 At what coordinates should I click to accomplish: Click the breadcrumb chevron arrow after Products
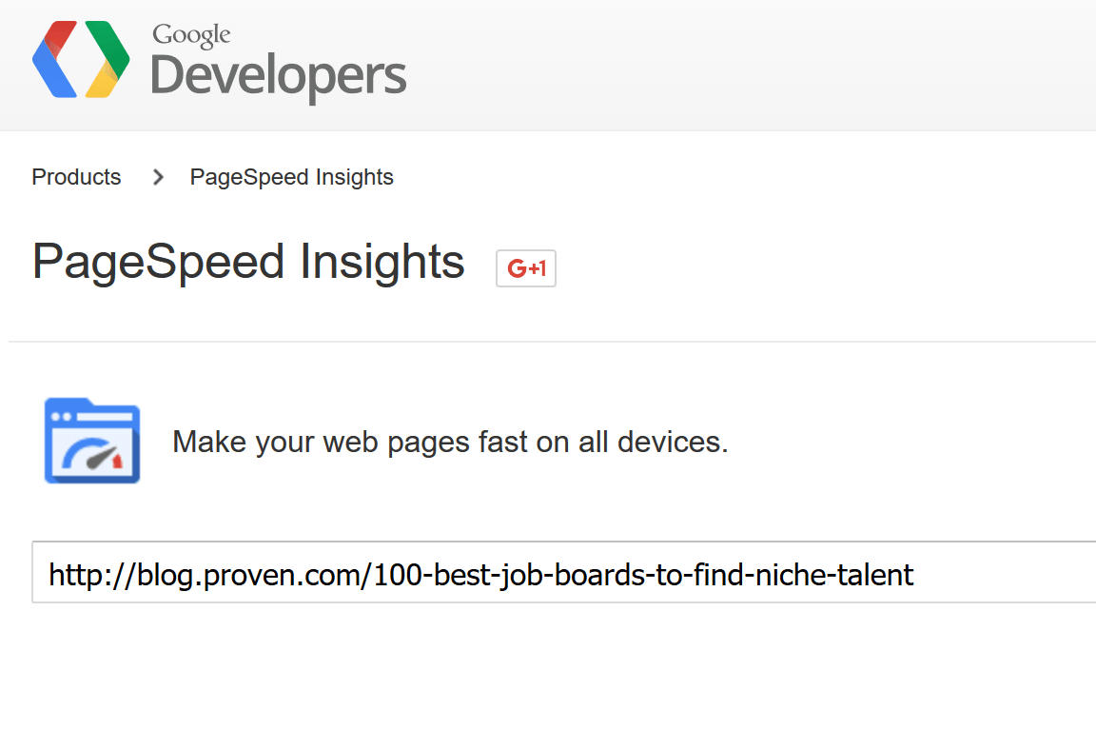tap(158, 178)
